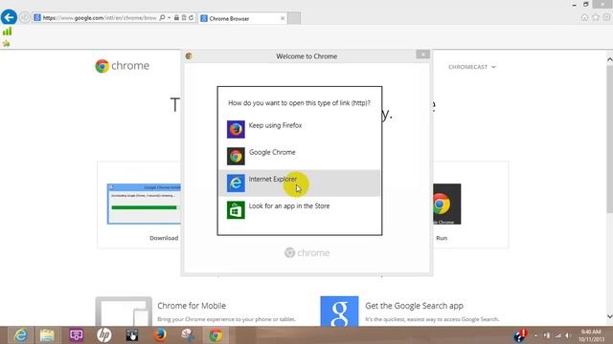Pick Internet Explorer in the link dialog
613x344 pixels.
[300, 183]
